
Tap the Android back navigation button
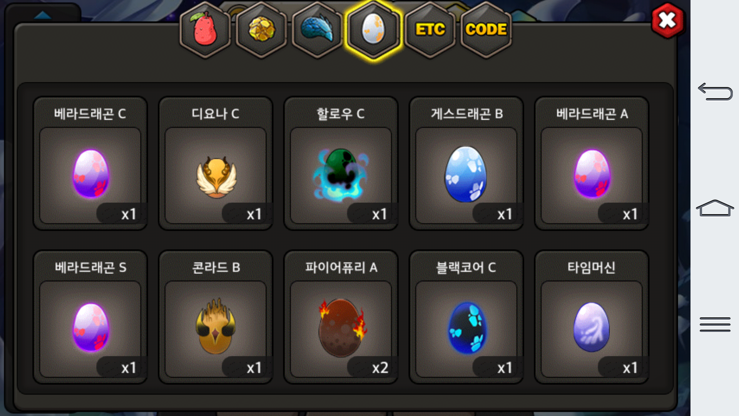(x=715, y=92)
